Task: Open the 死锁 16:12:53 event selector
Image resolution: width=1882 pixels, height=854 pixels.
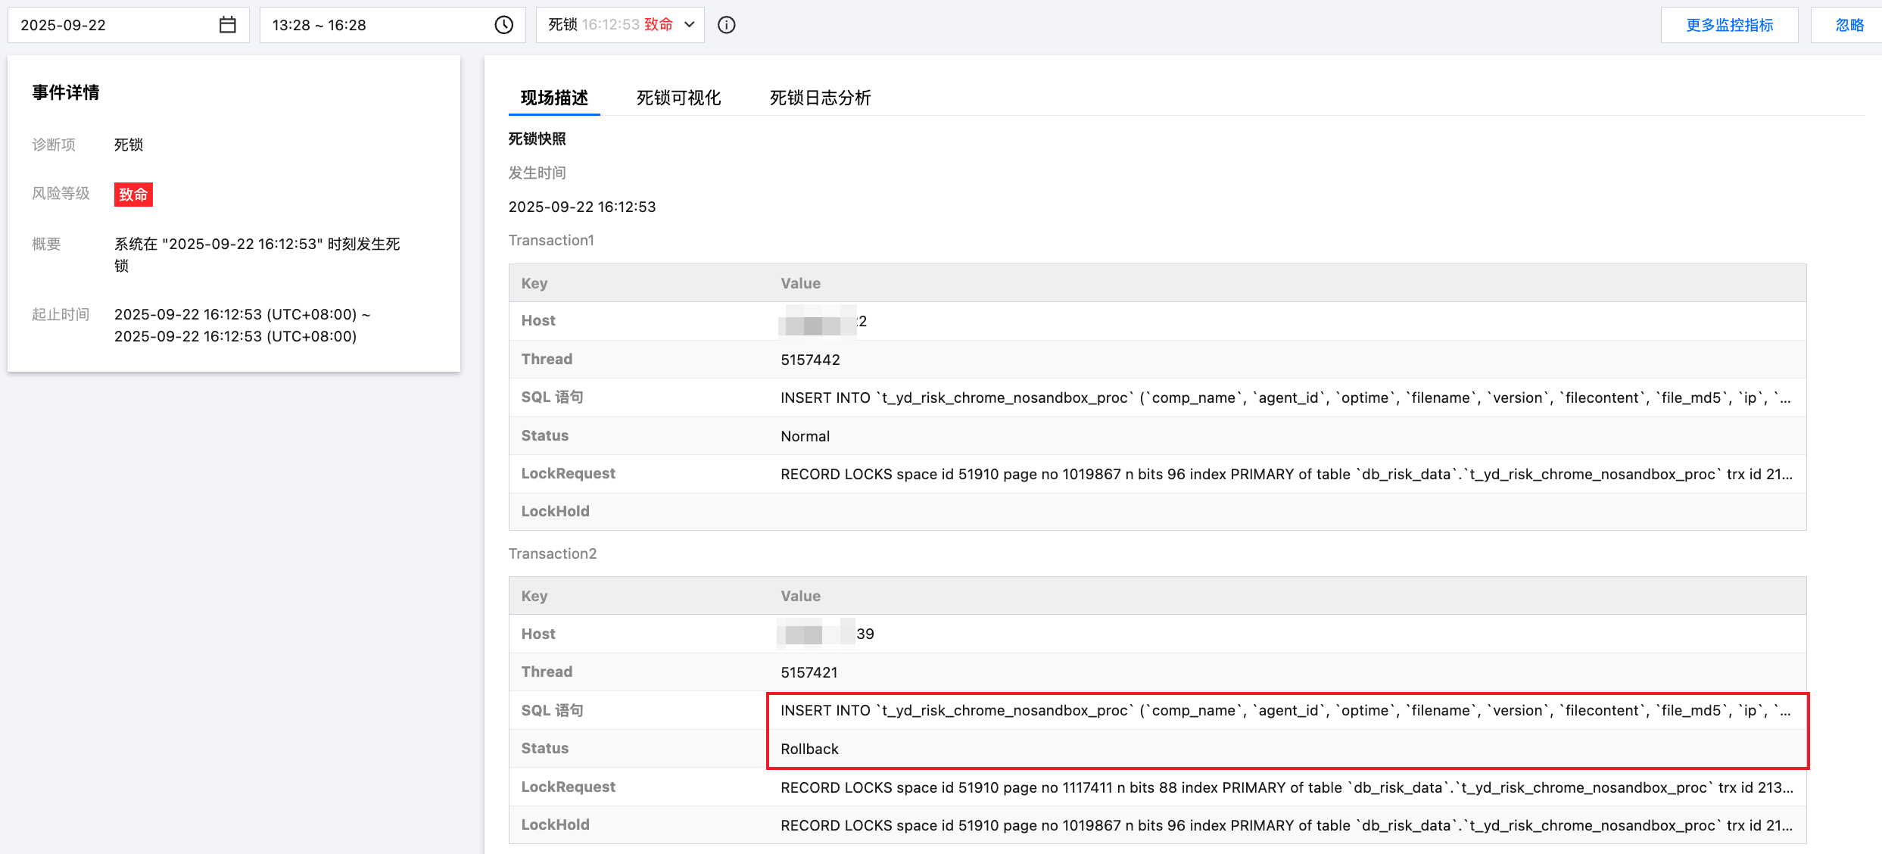Action: click(610, 25)
